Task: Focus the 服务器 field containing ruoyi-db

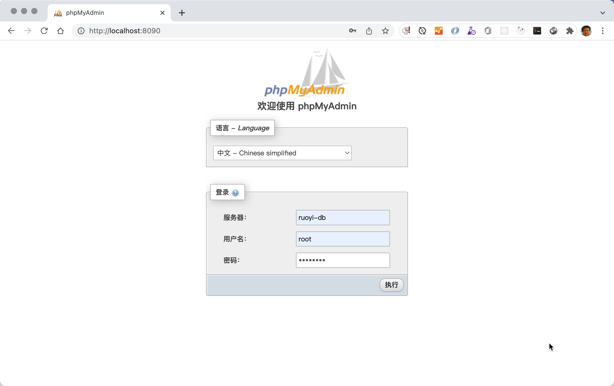Action: (343, 218)
